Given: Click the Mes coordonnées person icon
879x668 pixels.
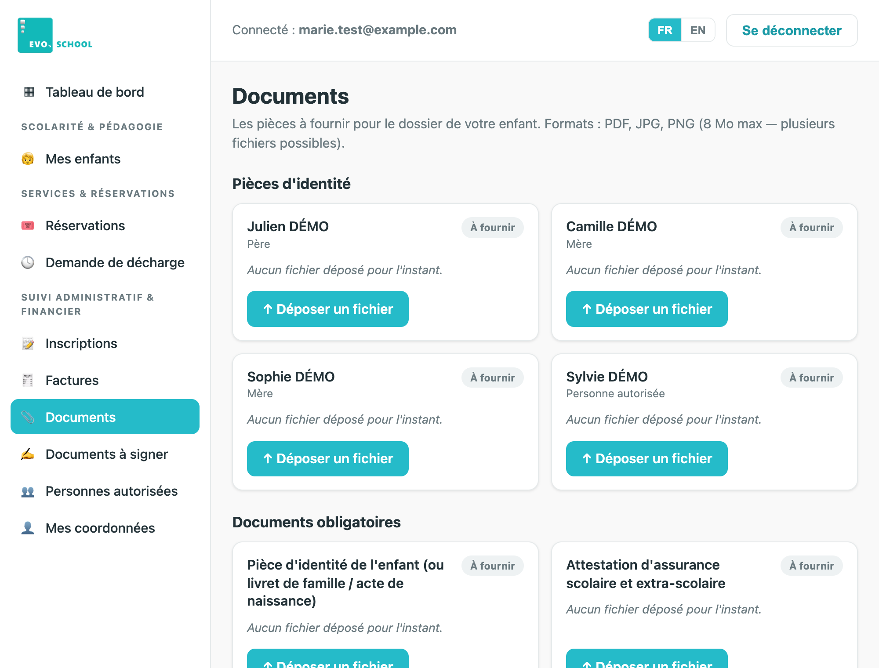Looking at the screenshot, I should click(x=28, y=528).
